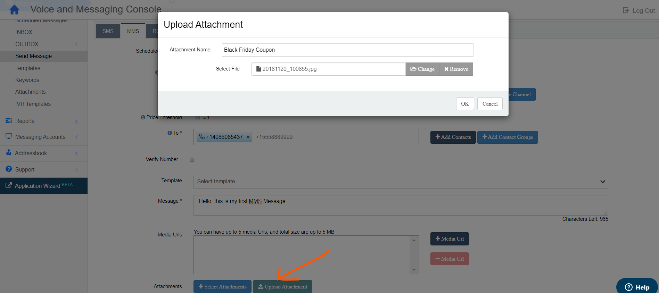Toggle the Verify Number checkbox

coord(192,160)
